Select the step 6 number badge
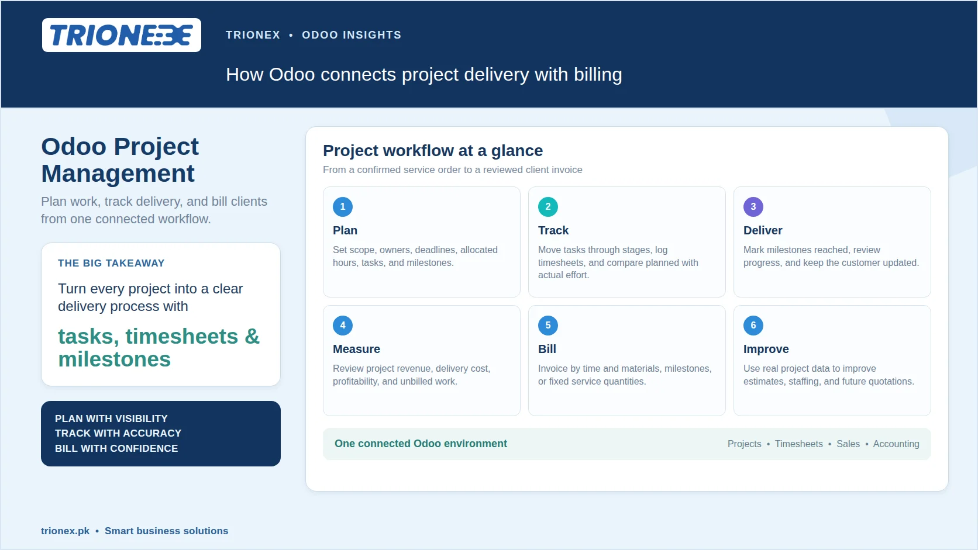Screen dimensions: 978x550 click(x=753, y=326)
